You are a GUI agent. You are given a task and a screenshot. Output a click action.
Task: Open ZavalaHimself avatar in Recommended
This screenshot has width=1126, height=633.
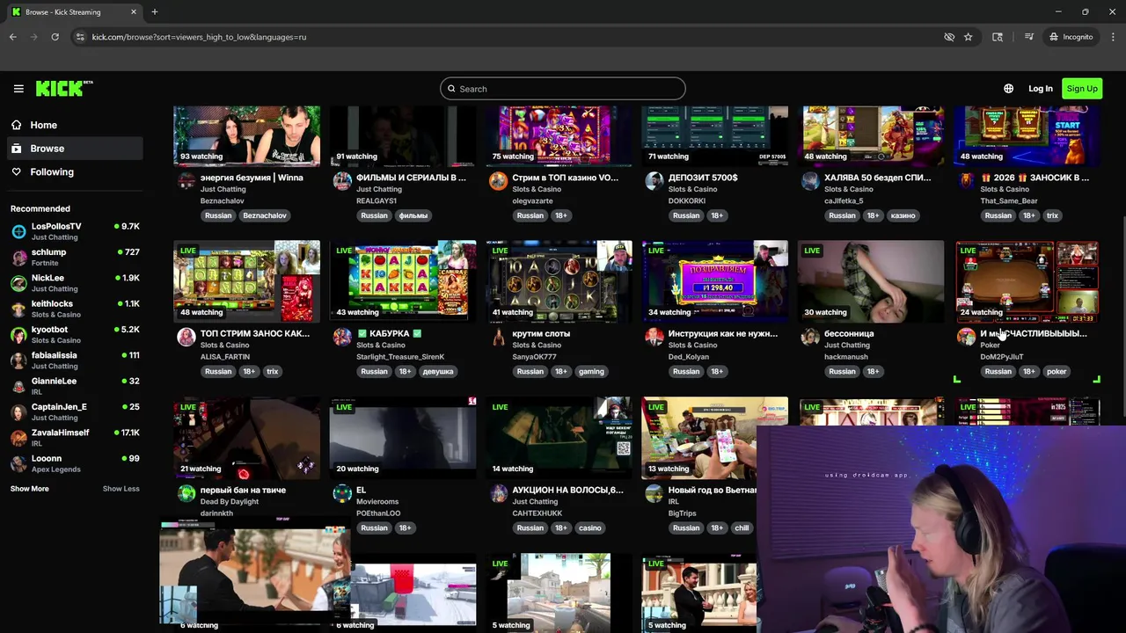[18, 438]
